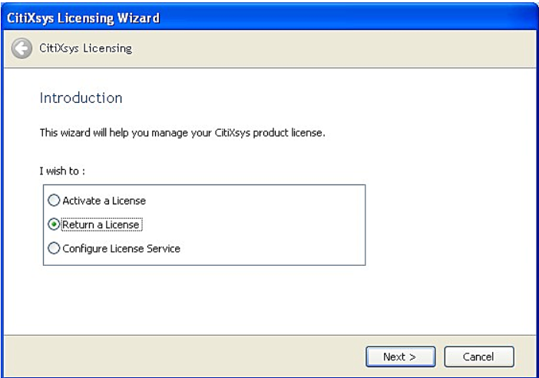Click the CitiXsys Licensing header text
539x378 pixels.
85,48
